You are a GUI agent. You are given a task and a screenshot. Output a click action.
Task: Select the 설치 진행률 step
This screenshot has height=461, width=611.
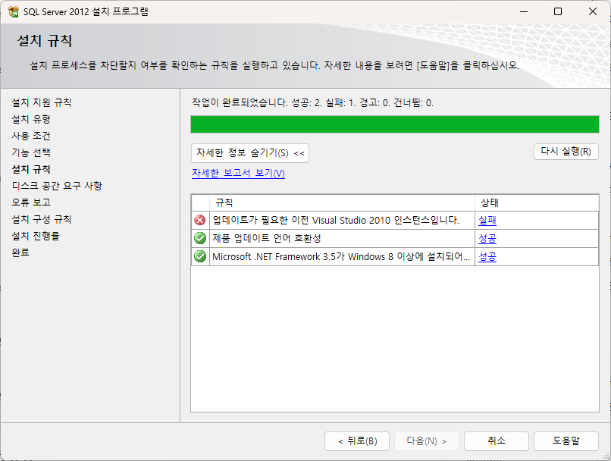pyautogui.click(x=36, y=236)
